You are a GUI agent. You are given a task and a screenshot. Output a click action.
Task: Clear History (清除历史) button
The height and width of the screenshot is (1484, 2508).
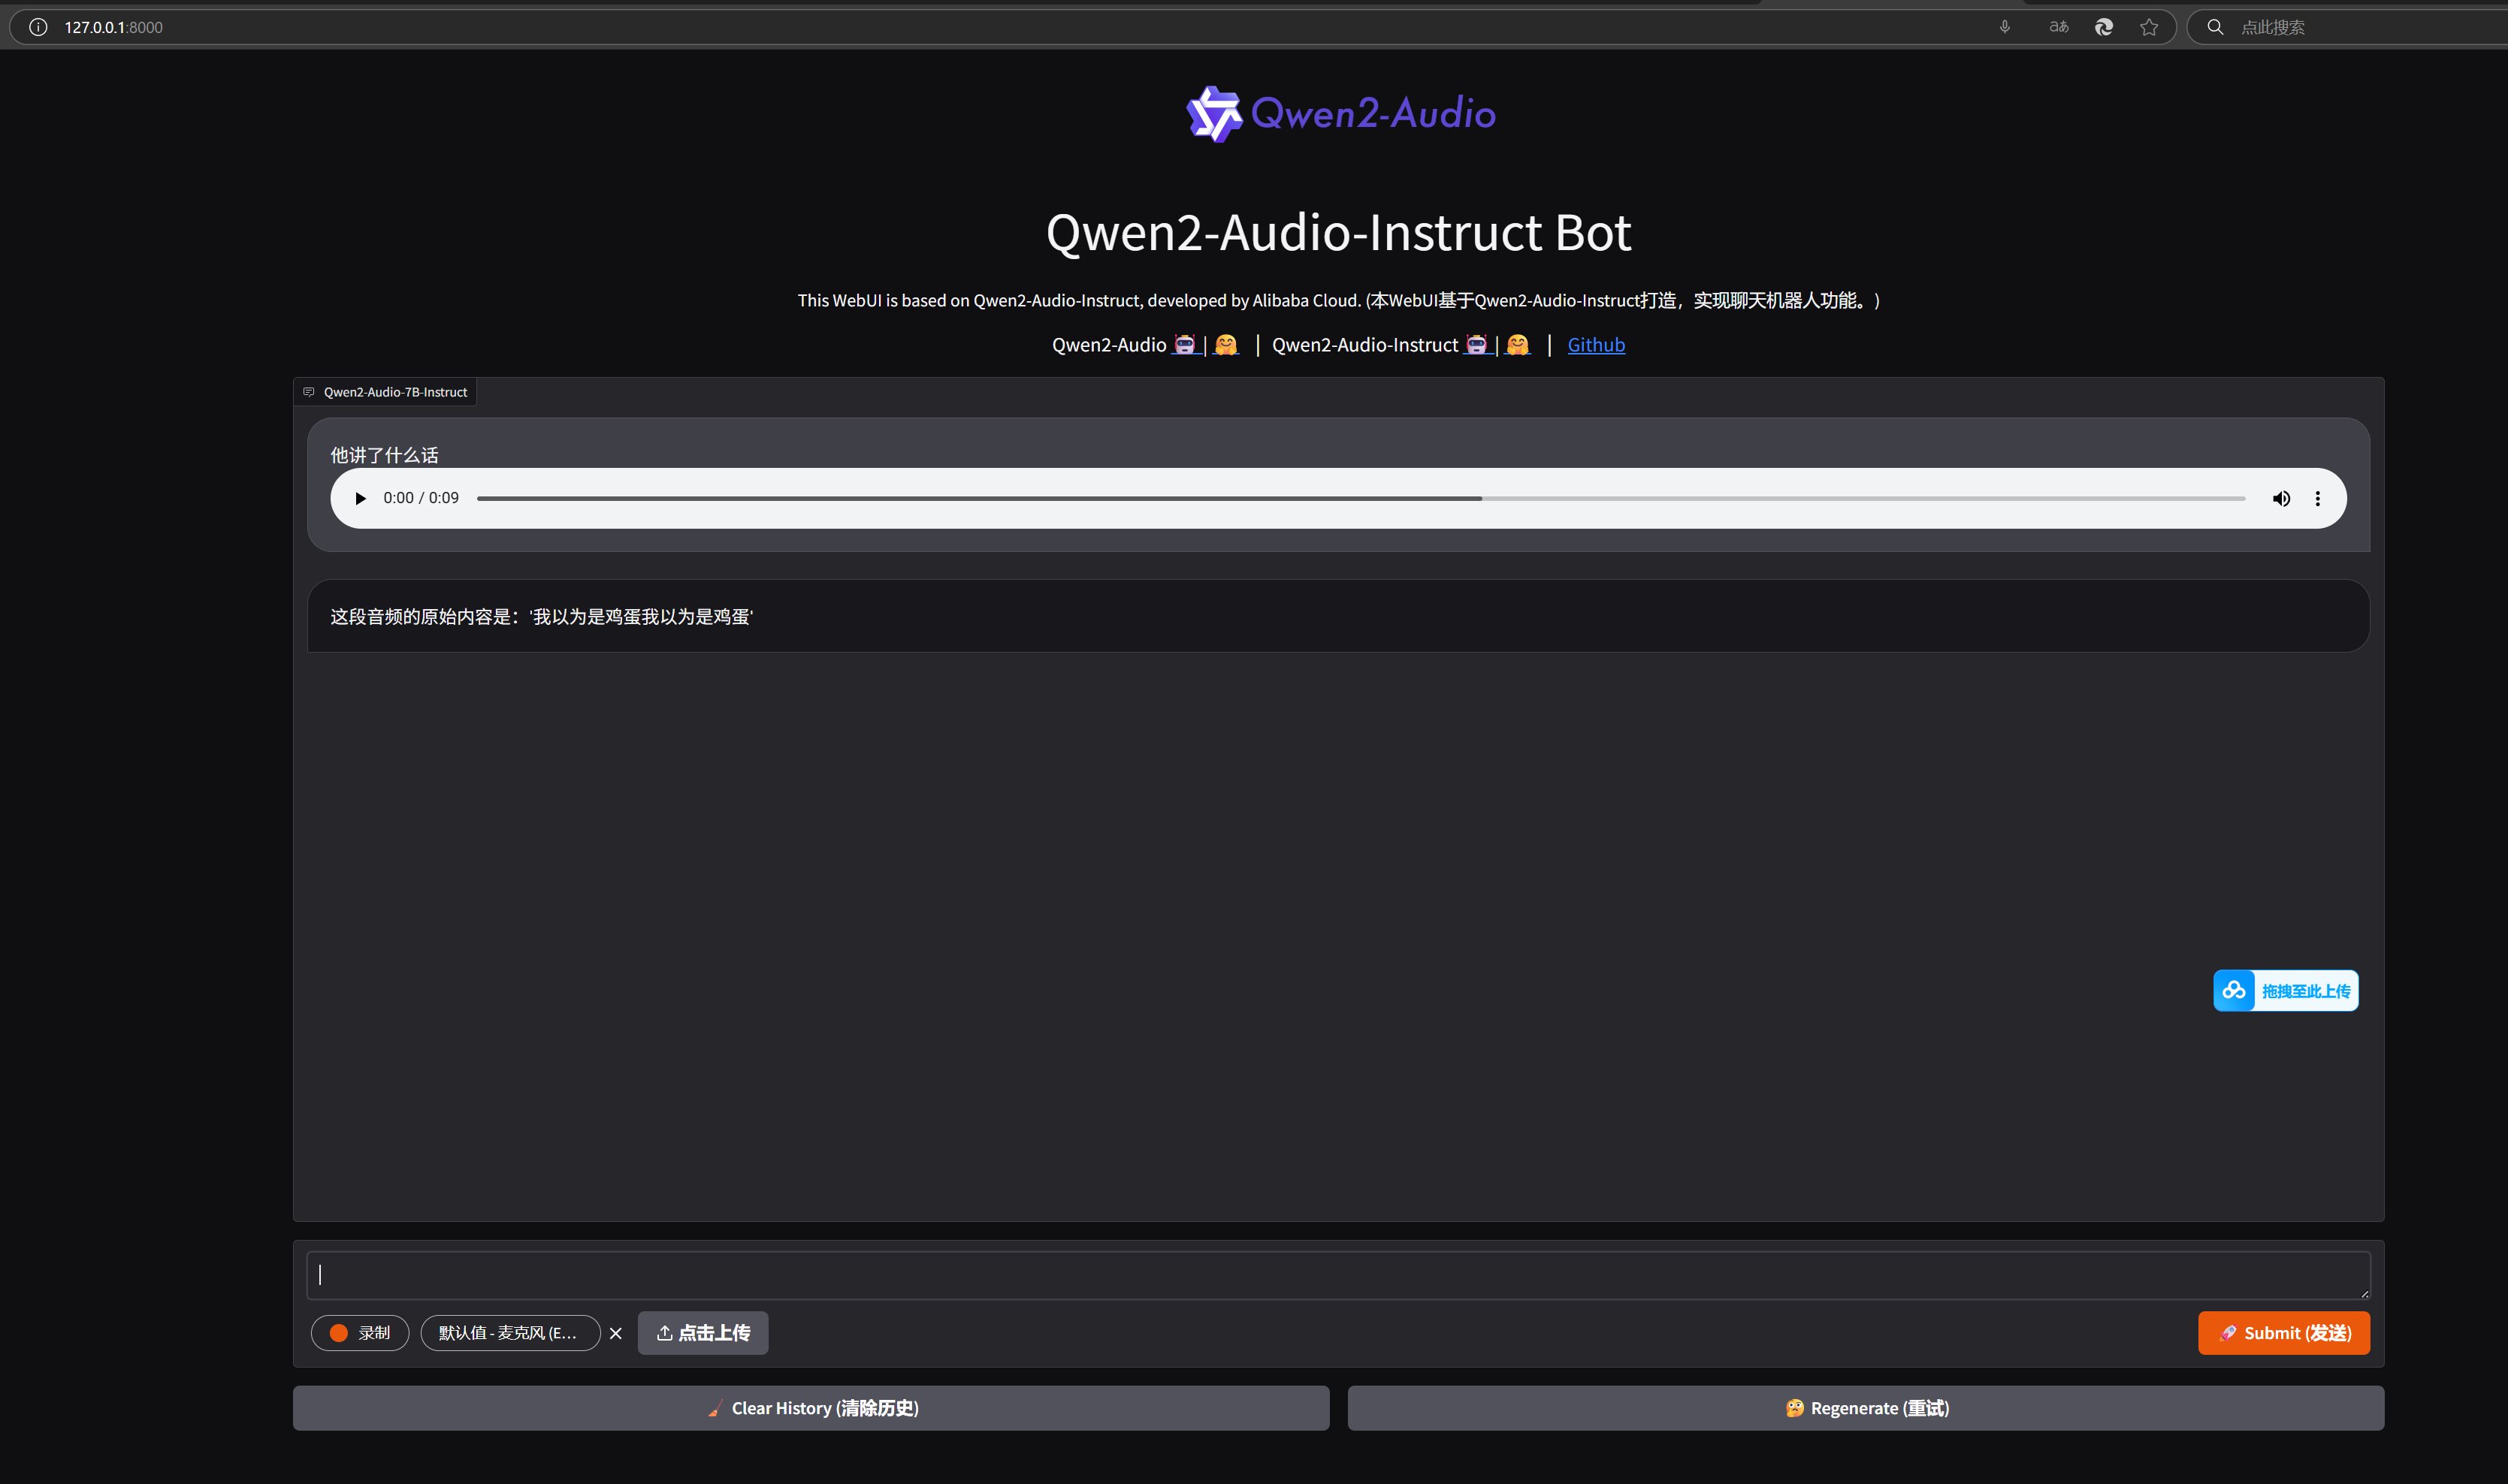click(811, 1408)
